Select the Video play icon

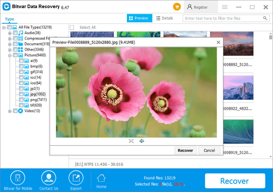20,111
